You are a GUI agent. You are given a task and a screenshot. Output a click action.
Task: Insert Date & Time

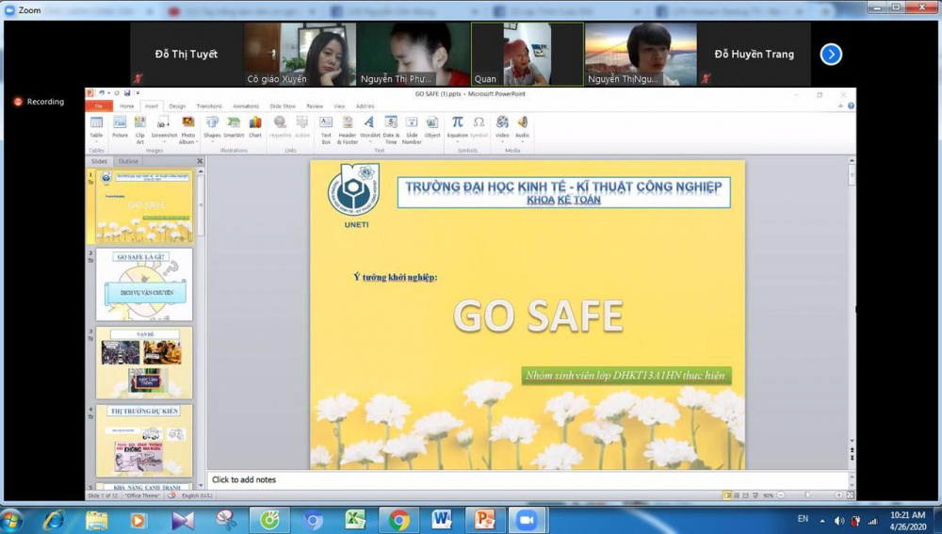(391, 128)
